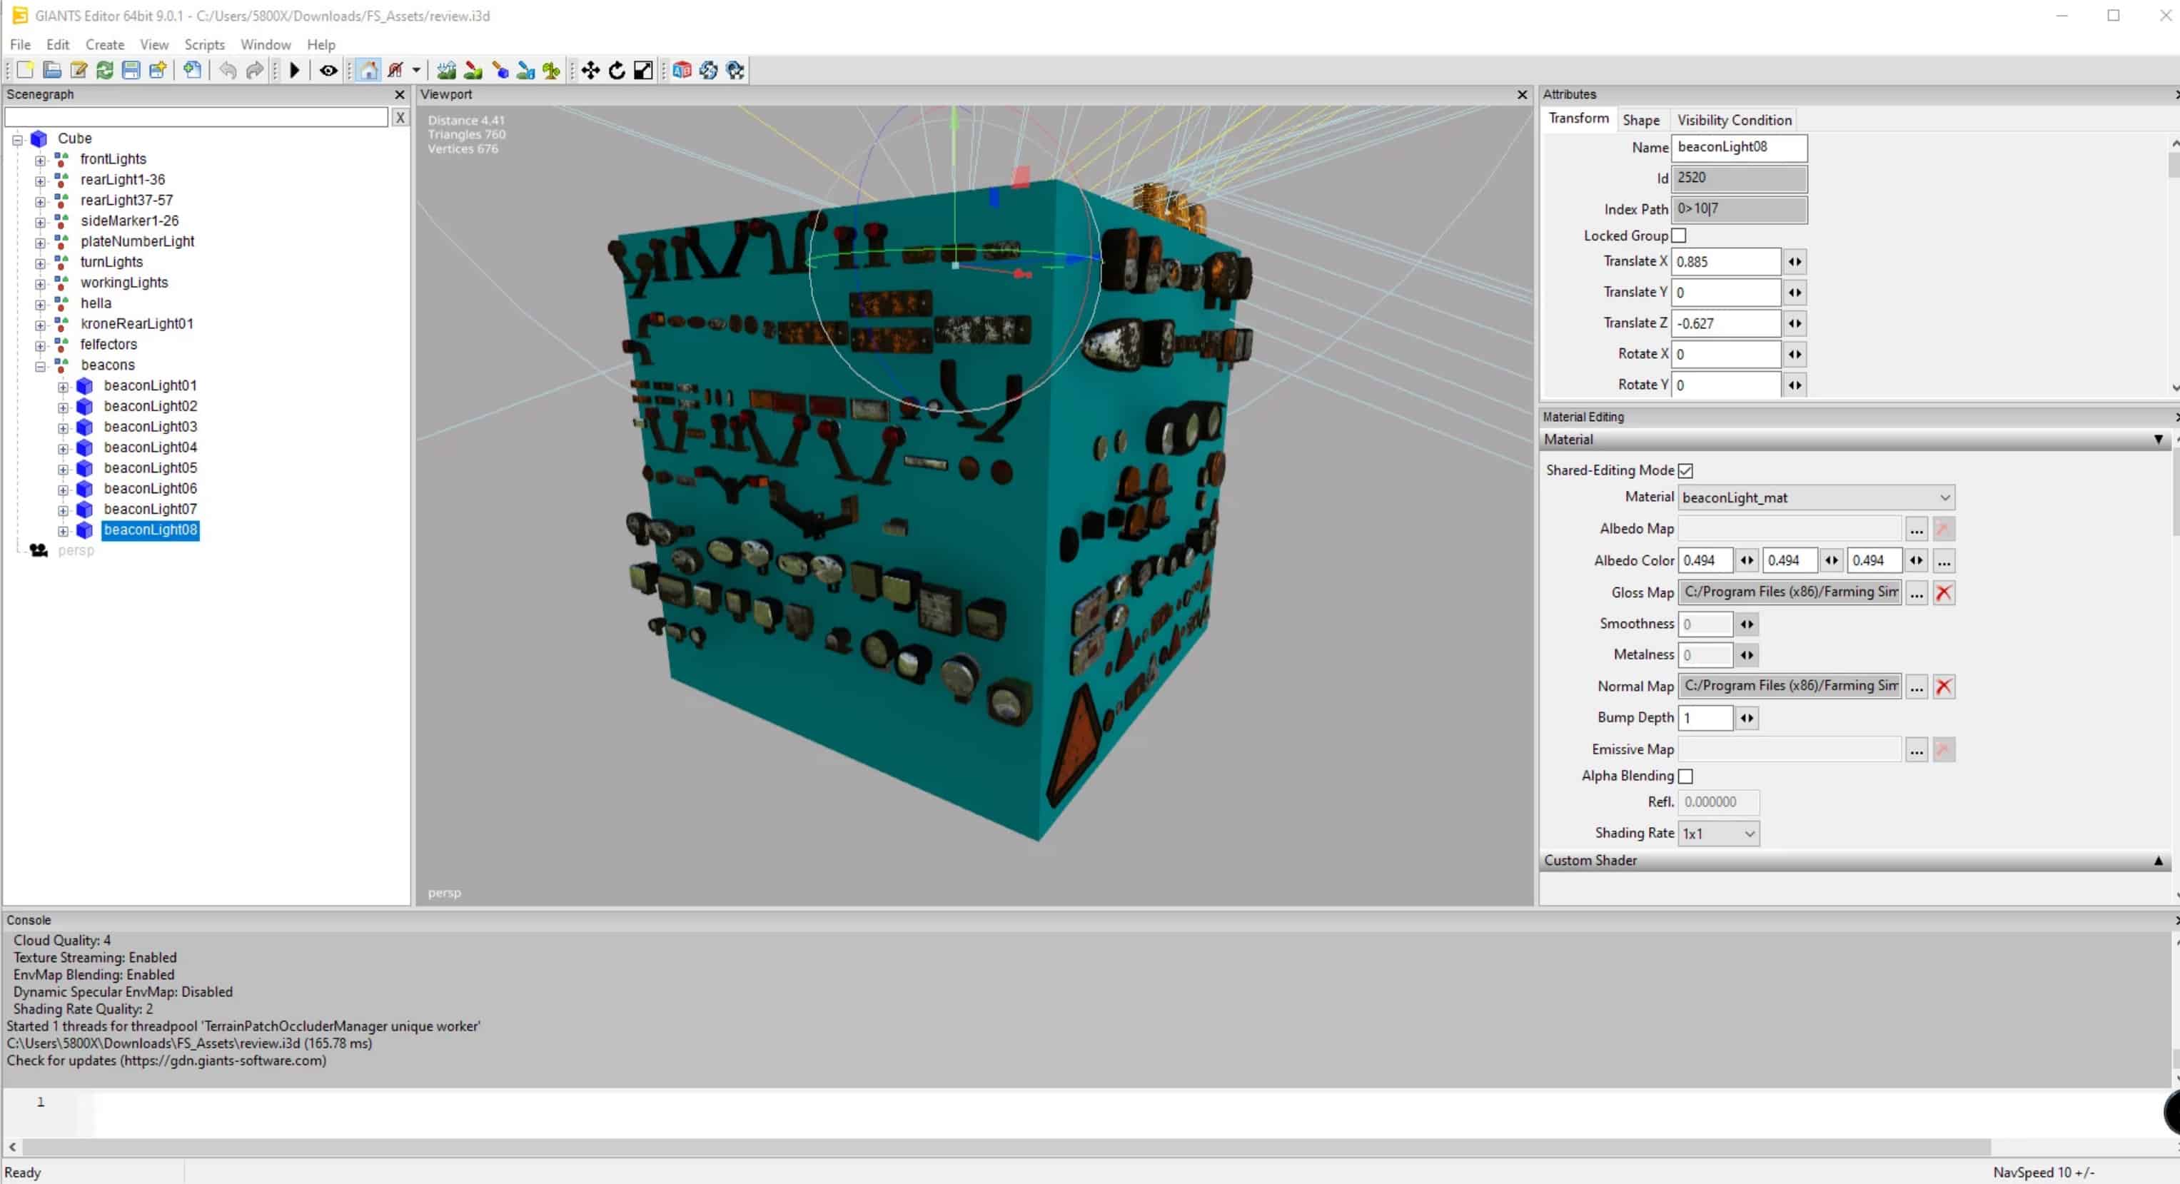Click the Gloss Map browse button
This screenshot has height=1184, width=2180.
1916,592
